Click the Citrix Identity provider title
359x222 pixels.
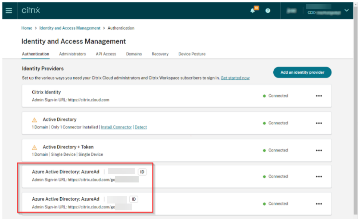click(46, 92)
